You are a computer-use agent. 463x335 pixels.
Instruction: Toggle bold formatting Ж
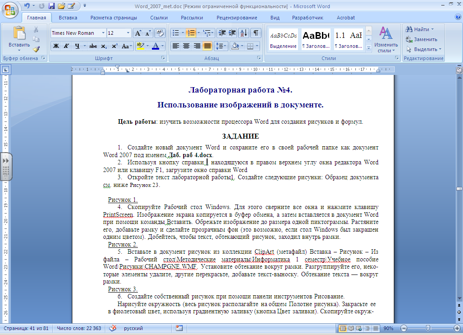(x=56, y=46)
